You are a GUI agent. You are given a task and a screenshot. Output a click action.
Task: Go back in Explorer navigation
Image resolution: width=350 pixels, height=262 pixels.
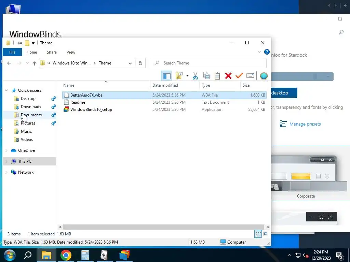pyautogui.click(x=9, y=63)
